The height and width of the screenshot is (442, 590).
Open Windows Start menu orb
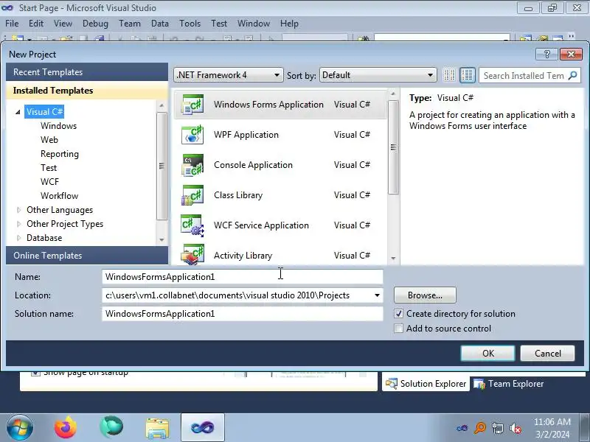click(19, 427)
